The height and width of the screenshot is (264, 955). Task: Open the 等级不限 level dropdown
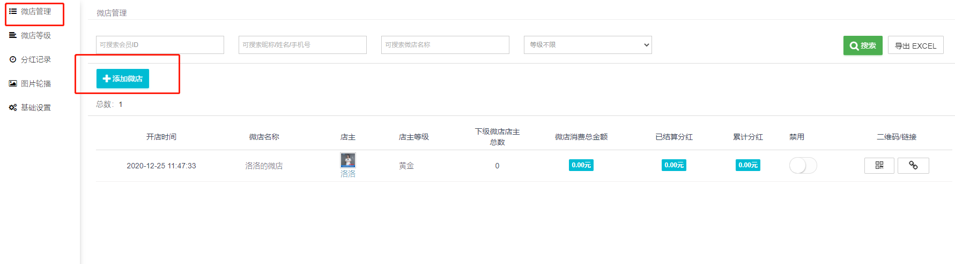[x=588, y=45]
